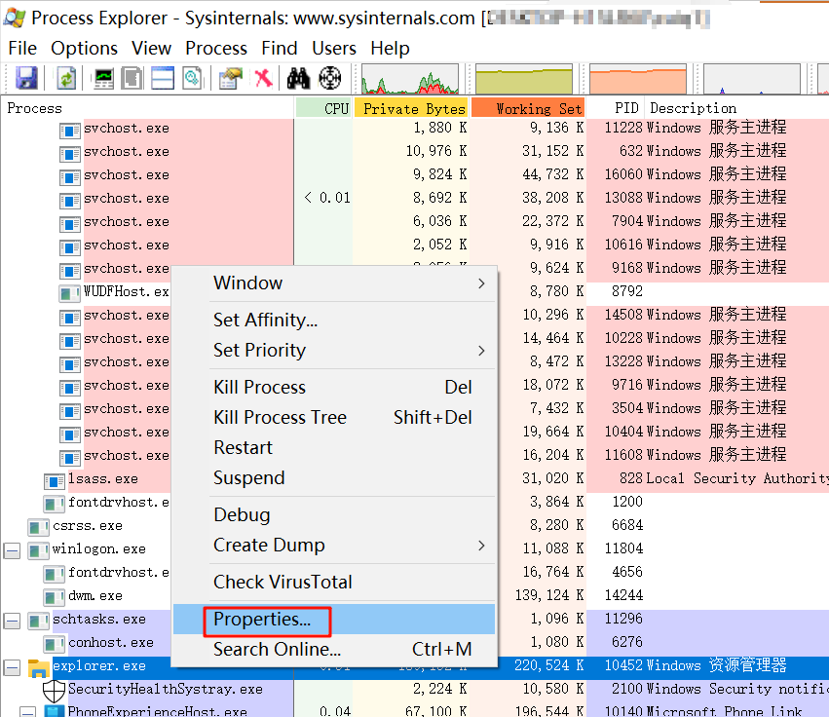Select Kill Process Tree in context menu
This screenshot has width=829, height=717.
click(x=334, y=417)
